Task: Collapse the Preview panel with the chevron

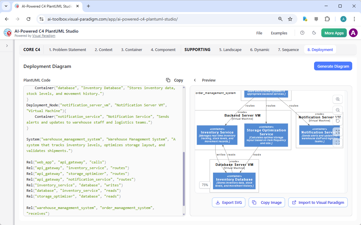Action: coord(195,80)
